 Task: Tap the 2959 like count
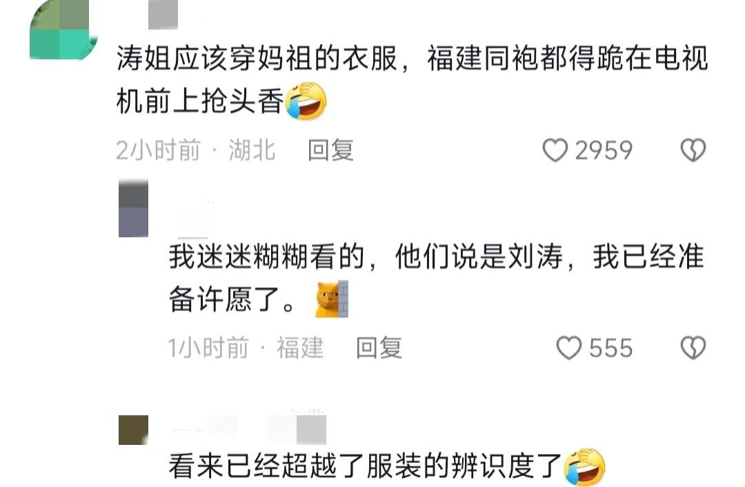click(x=604, y=150)
